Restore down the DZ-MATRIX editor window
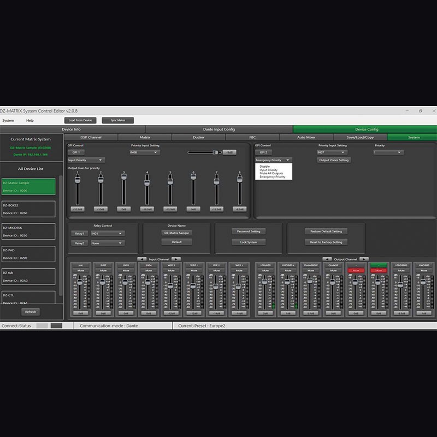The width and height of the screenshot is (437, 437). coord(420,111)
